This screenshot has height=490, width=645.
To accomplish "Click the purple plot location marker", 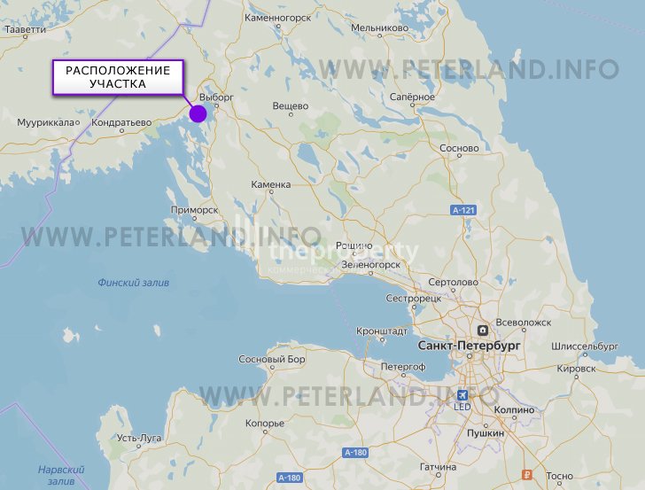I will [198, 114].
